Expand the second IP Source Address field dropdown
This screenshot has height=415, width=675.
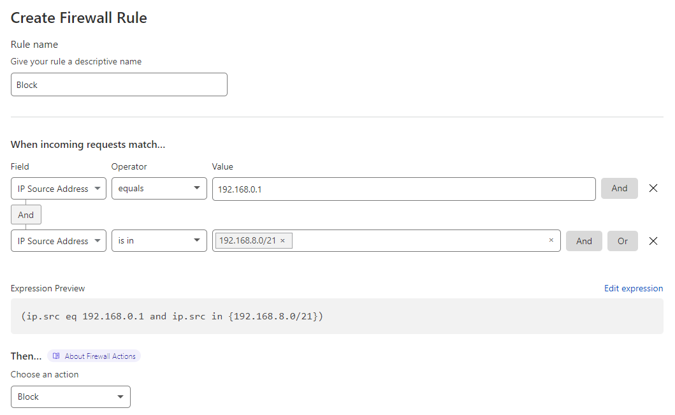(59, 241)
